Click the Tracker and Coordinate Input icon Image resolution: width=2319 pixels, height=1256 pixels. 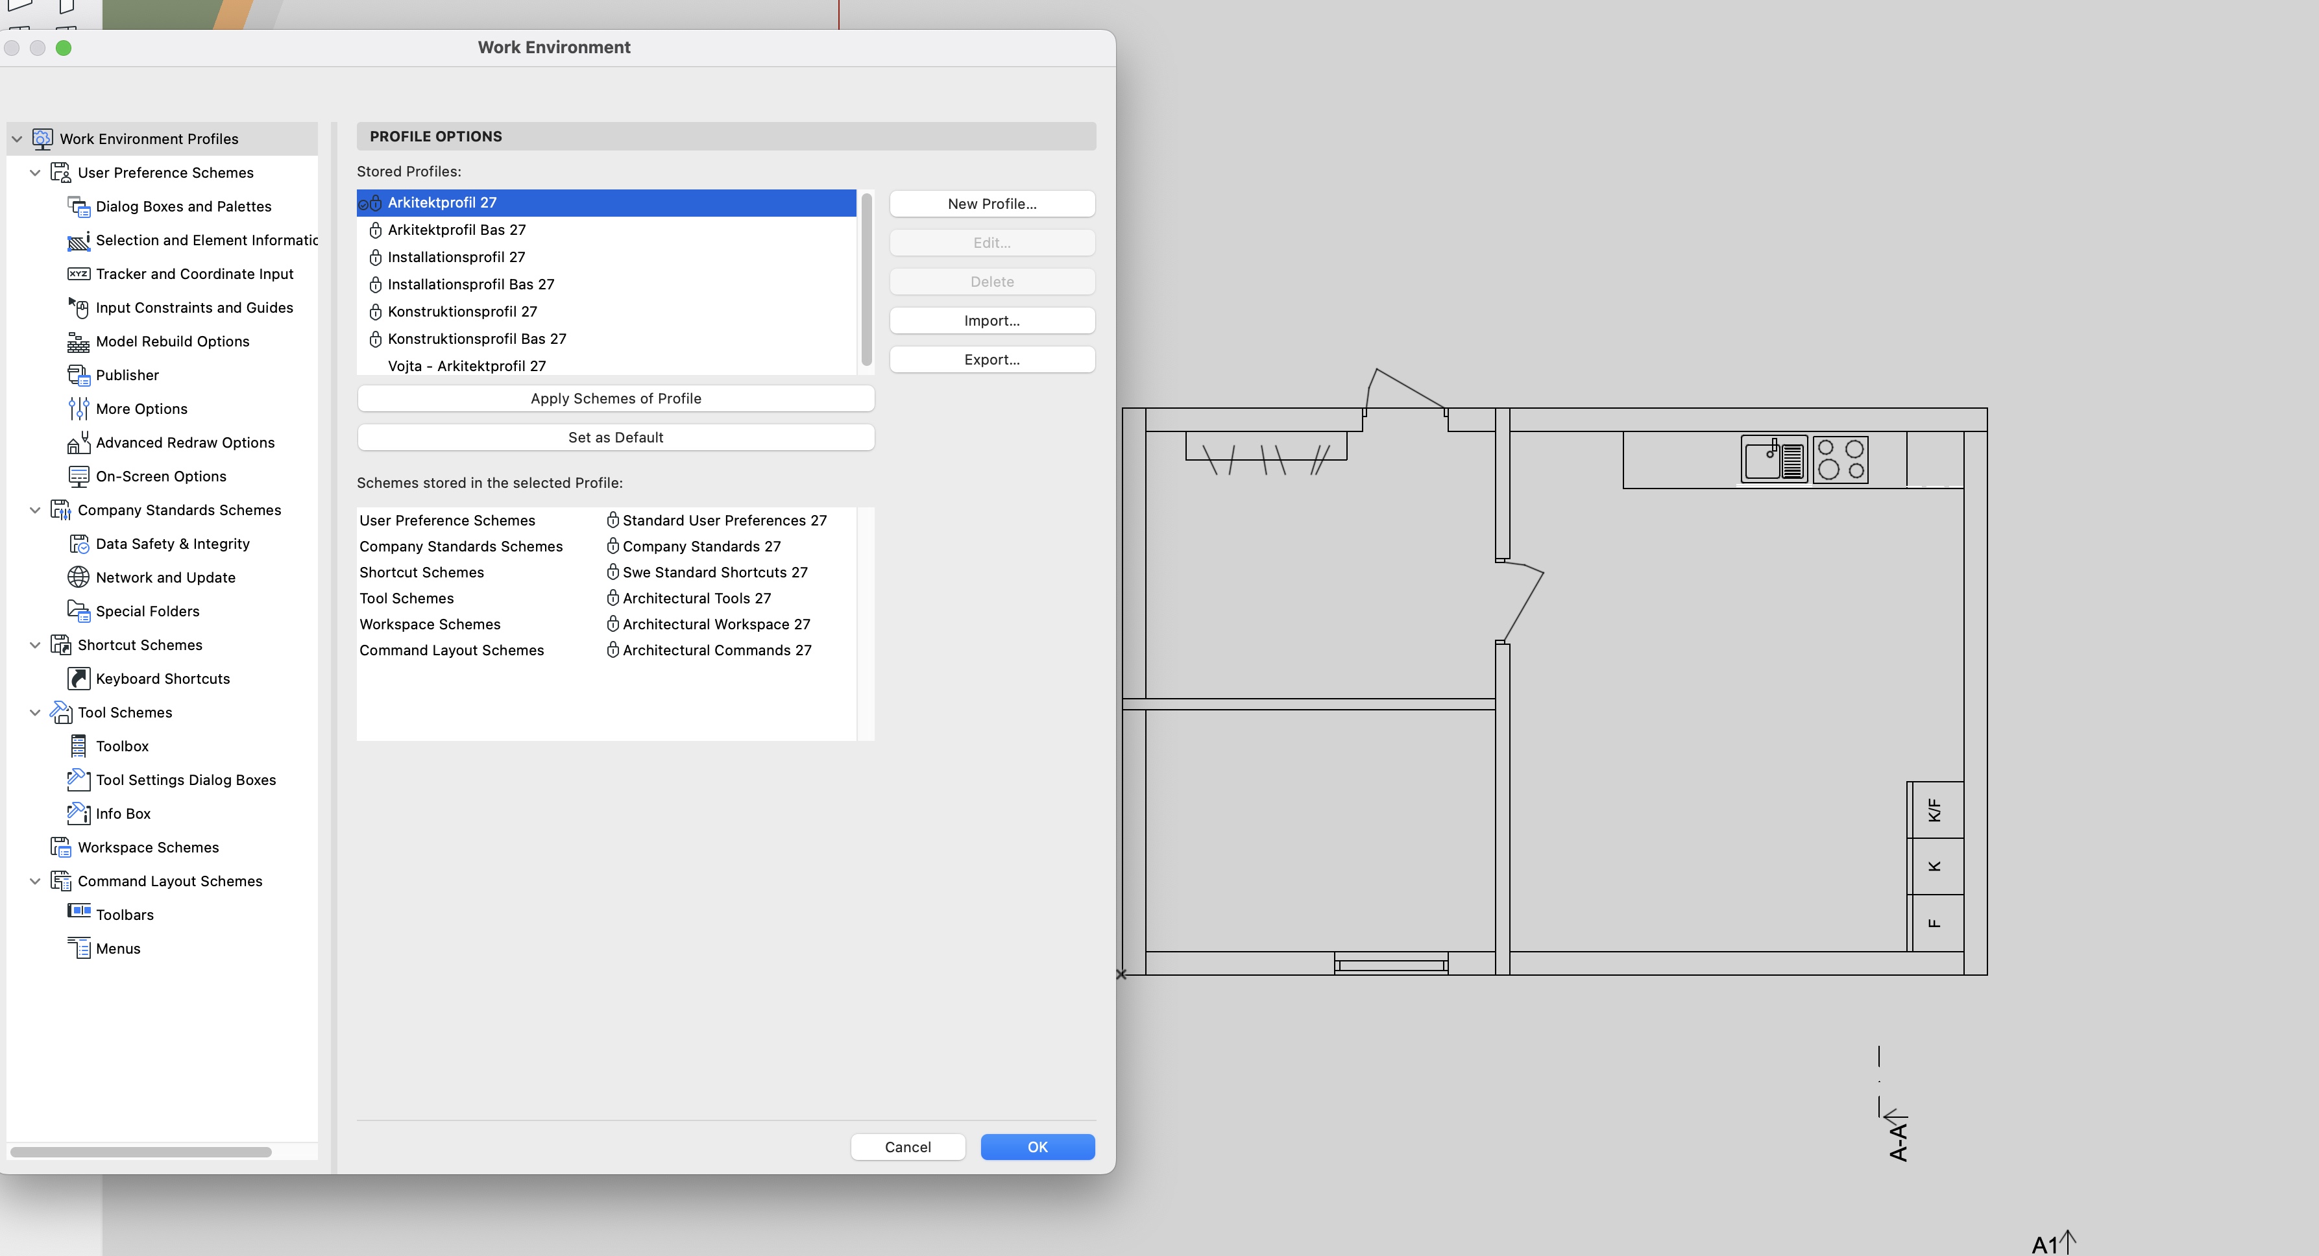(79, 274)
